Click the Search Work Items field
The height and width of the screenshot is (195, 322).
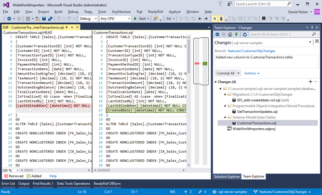pyautogui.click(x=280, y=34)
